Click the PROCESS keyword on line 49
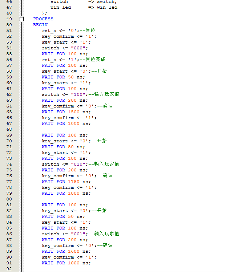Image resolution: width=226 pixels, height=272 pixels. pos(43,19)
